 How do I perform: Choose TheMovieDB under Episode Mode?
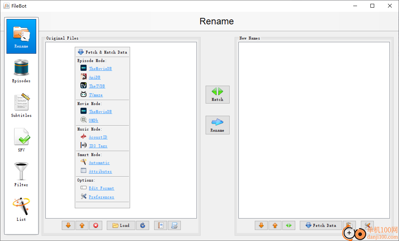pyautogui.click(x=100, y=69)
